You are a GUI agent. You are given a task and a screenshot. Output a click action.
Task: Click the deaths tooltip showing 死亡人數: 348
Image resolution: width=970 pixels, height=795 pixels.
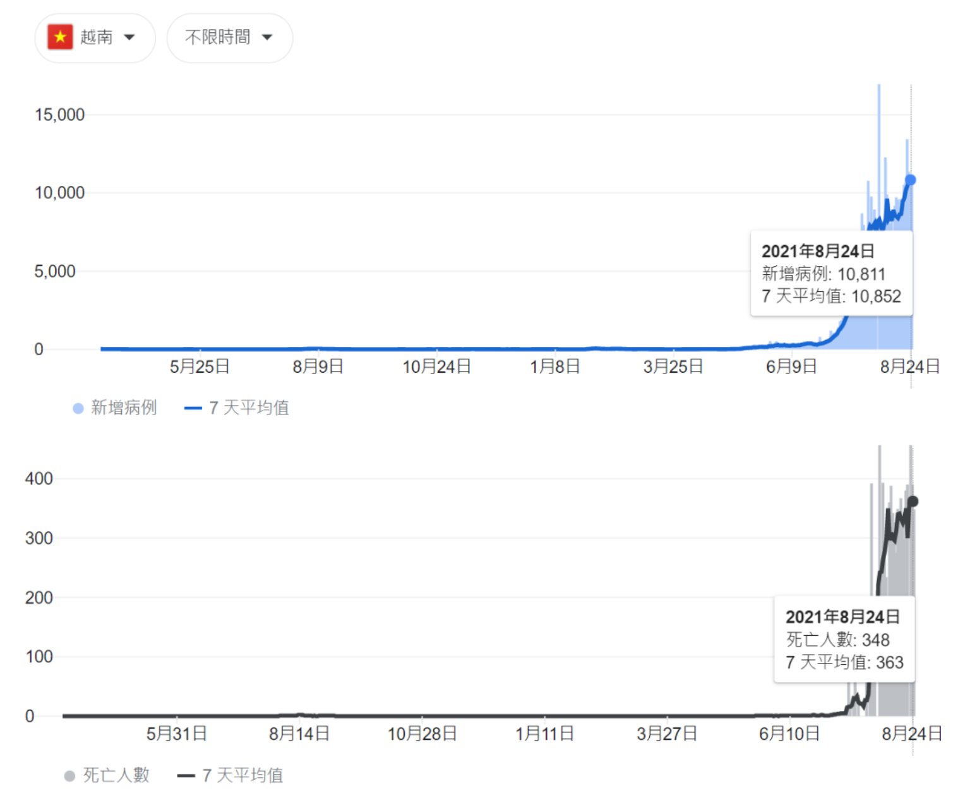click(844, 639)
